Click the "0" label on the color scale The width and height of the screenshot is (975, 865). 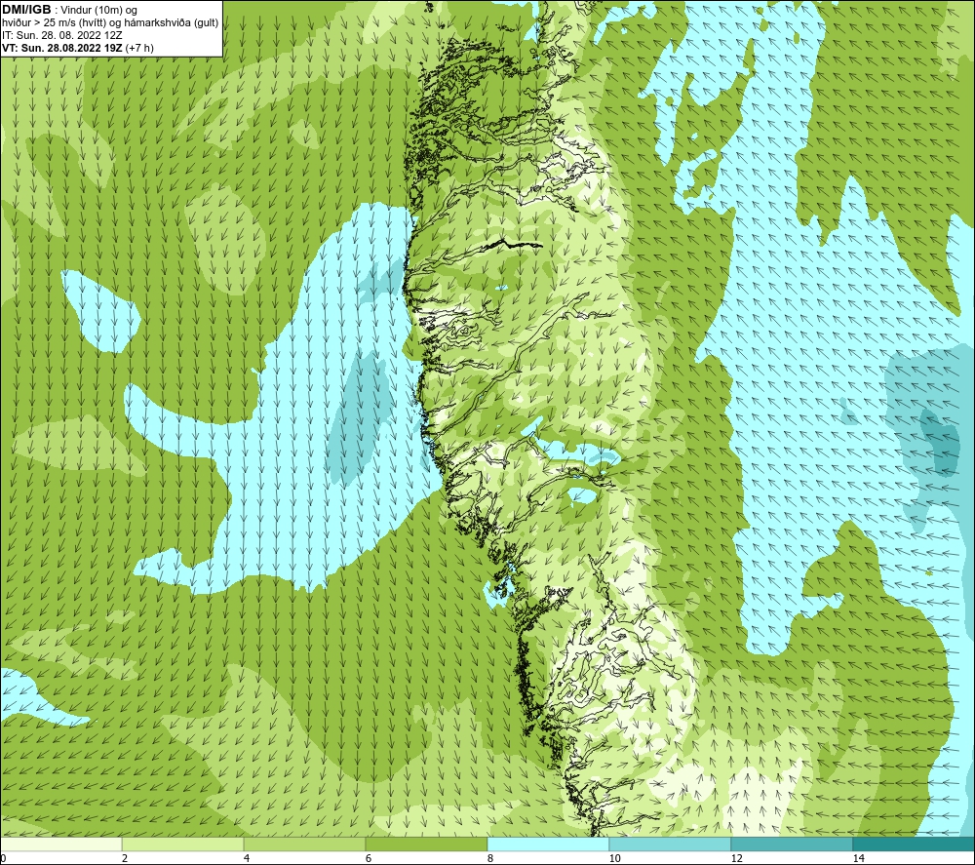pos(3,858)
